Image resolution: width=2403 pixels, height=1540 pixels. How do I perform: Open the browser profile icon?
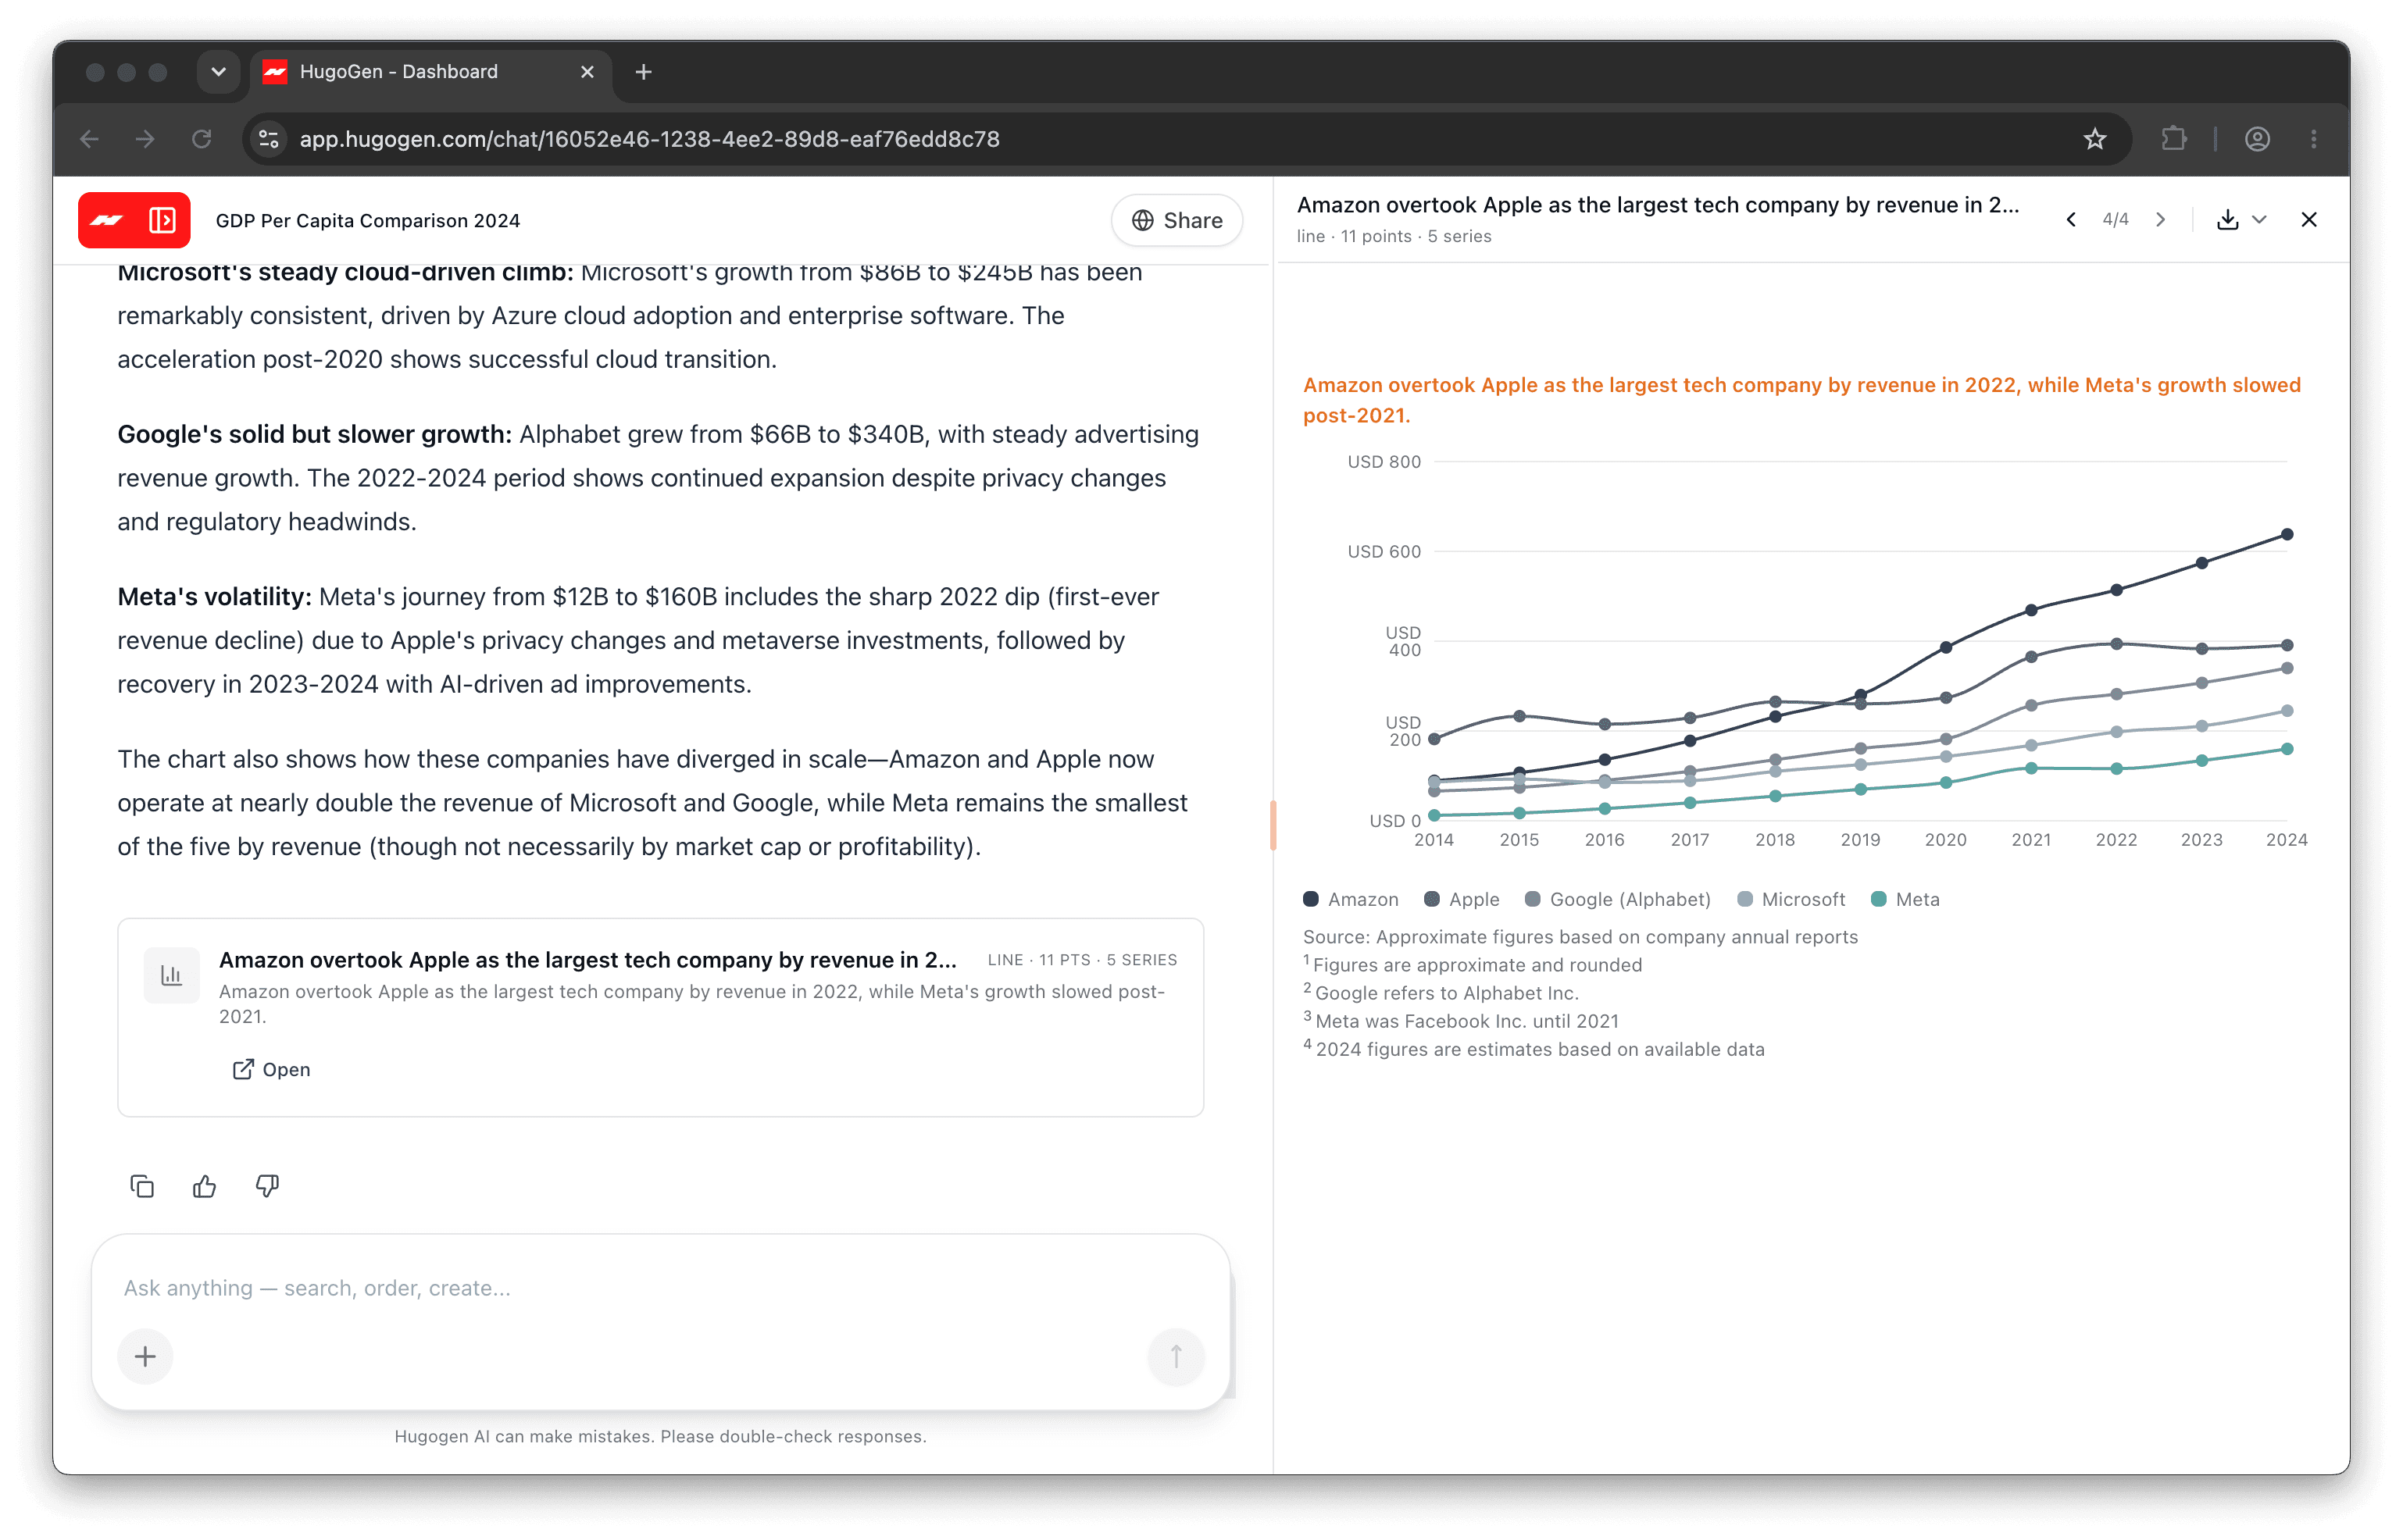point(2257,139)
